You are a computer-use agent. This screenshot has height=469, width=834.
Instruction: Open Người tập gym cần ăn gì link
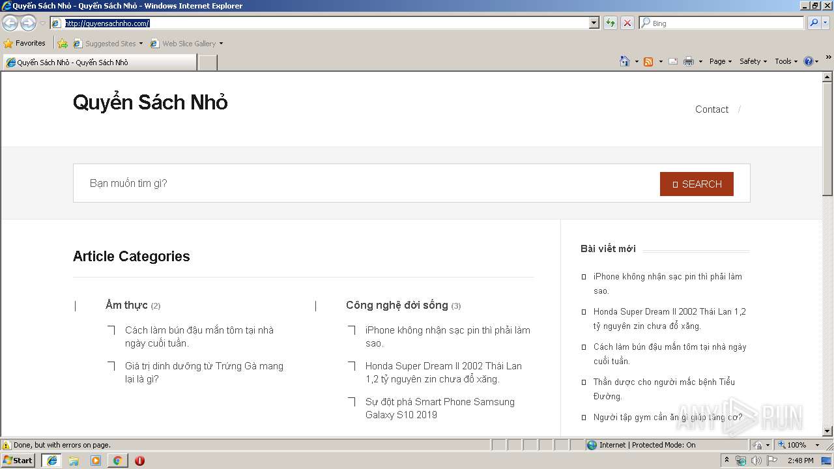tap(668, 417)
